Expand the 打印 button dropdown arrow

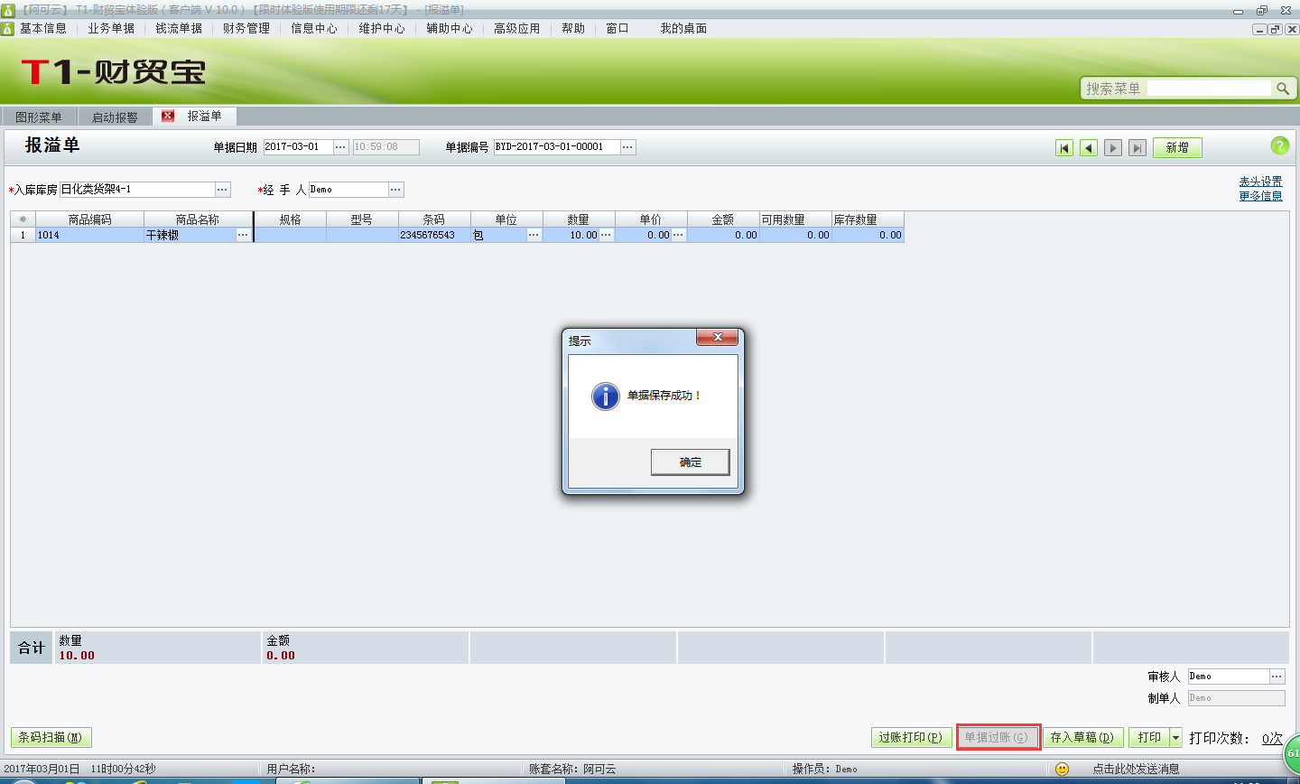coord(1175,738)
